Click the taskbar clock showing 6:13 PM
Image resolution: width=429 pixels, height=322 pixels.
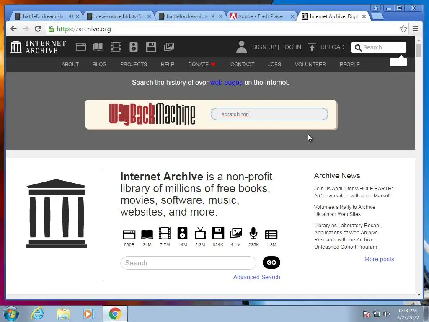[x=408, y=314]
